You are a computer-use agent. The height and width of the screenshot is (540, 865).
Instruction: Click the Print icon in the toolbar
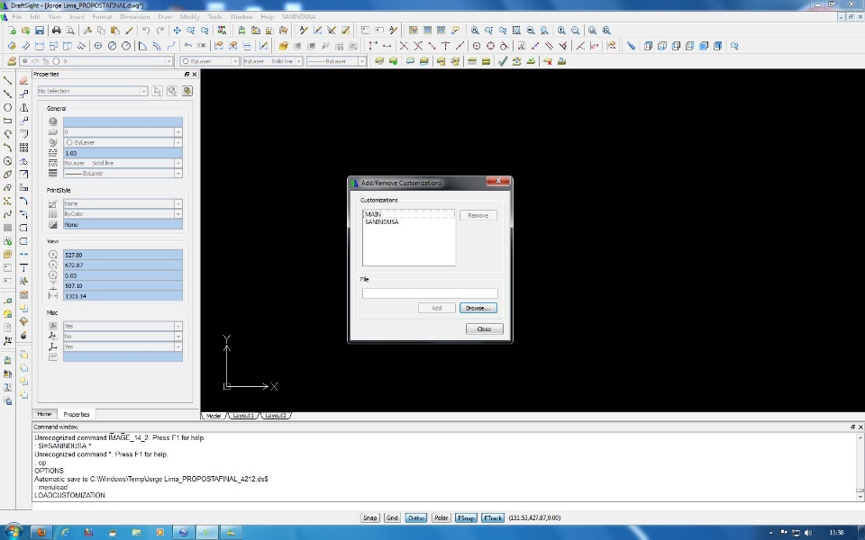(56, 31)
